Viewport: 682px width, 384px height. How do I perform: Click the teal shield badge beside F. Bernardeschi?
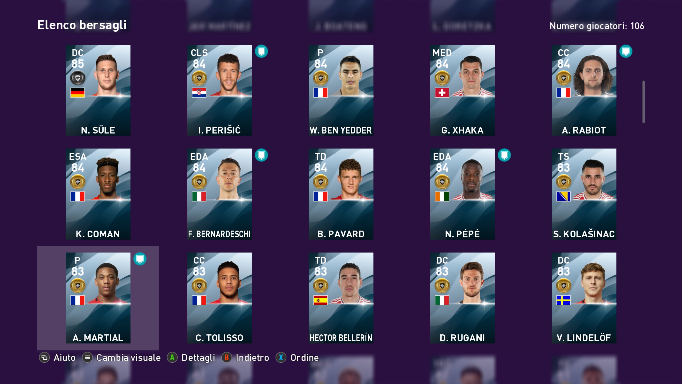click(x=261, y=155)
